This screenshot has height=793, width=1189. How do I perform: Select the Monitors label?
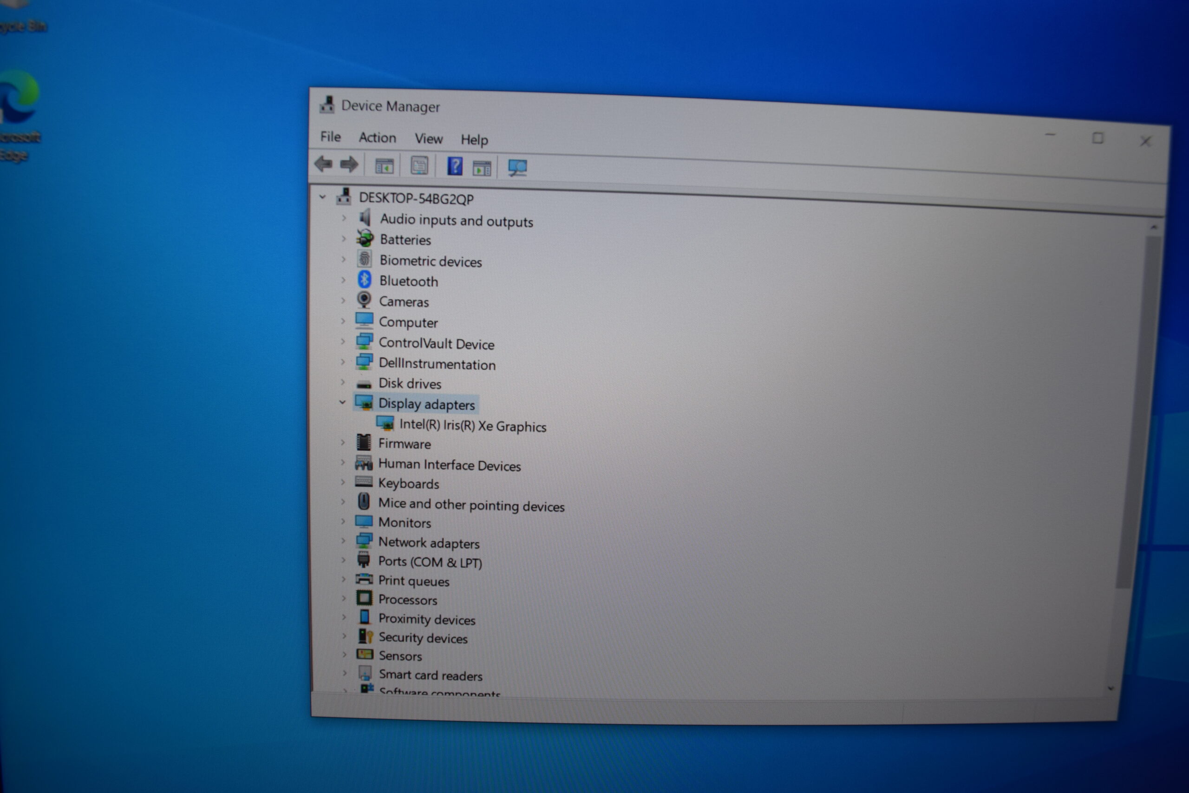click(405, 523)
